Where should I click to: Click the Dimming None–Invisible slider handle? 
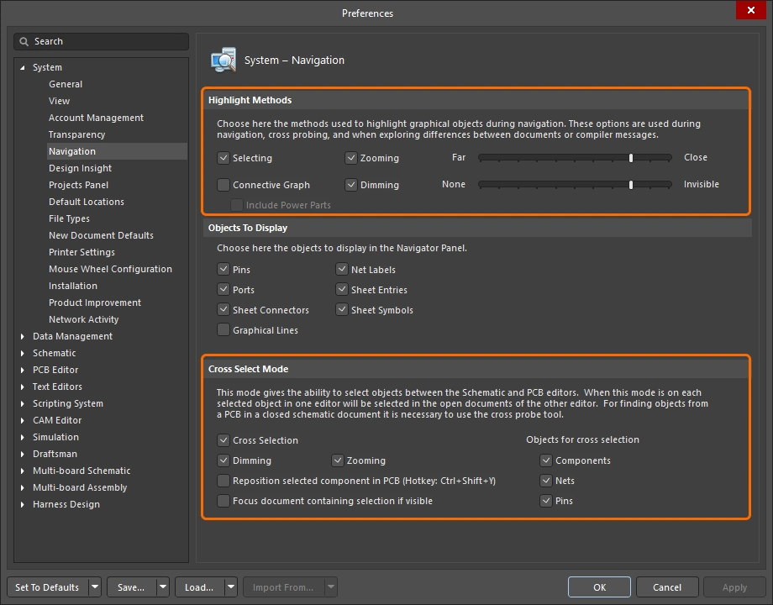pos(630,184)
